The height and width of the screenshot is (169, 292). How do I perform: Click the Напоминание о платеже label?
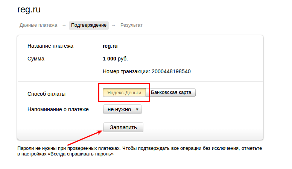[58, 109]
